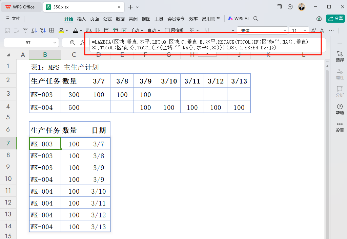The image size is (347, 239).
Task: Click the merge cells icon
Action: pos(206,30)
